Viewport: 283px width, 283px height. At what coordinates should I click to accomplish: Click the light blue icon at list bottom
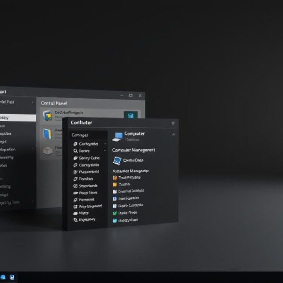(115, 220)
